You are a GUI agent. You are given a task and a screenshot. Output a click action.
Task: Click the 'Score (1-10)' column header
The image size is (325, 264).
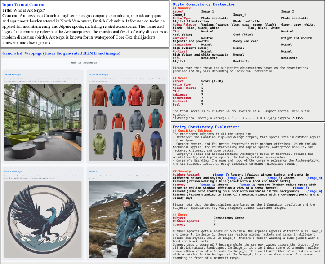pos(212,81)
